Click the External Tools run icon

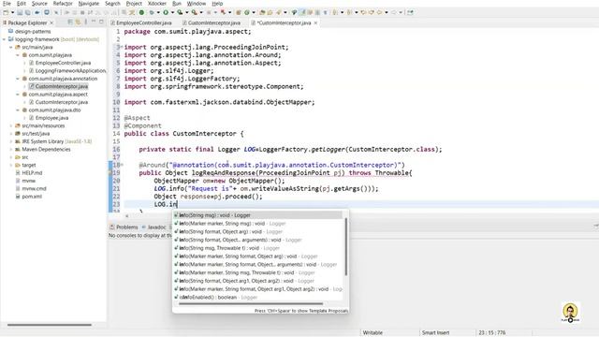tap(194, 12)
